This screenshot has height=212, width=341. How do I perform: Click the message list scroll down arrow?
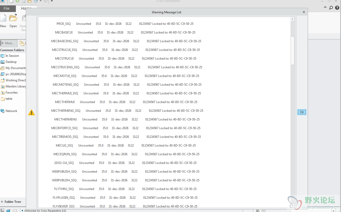[292, 205]
